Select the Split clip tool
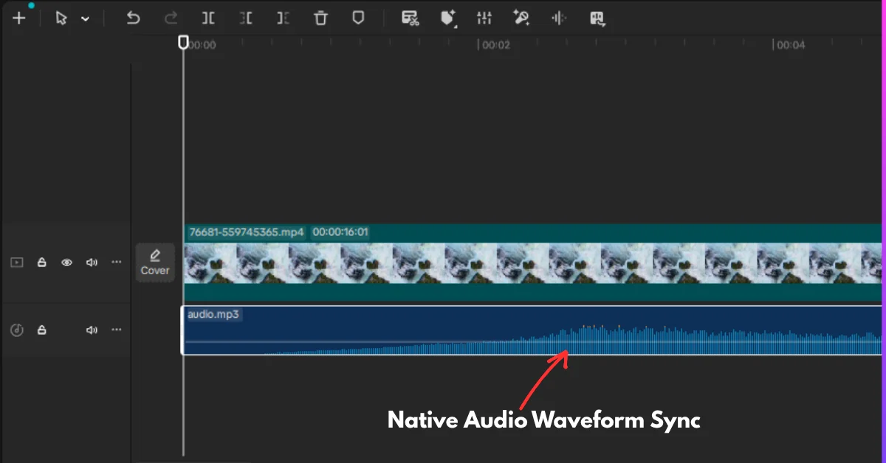The height and width of the screenshot is (463, 886). click(208, 18)
